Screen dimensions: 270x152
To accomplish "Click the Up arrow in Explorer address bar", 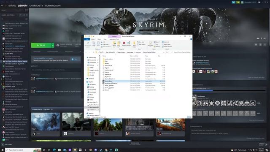I will (x=94, y=52).
